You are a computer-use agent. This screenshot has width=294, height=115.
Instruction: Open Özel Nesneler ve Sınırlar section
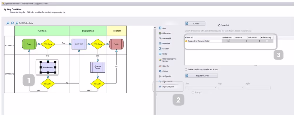point(168,60)
